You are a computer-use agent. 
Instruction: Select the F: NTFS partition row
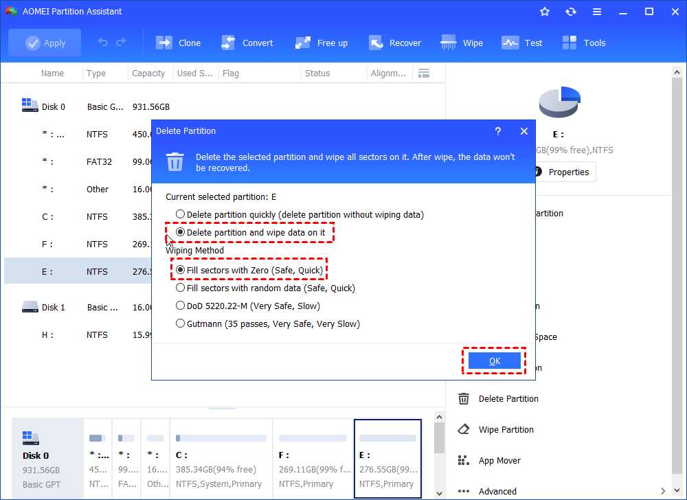pos(78,245)
